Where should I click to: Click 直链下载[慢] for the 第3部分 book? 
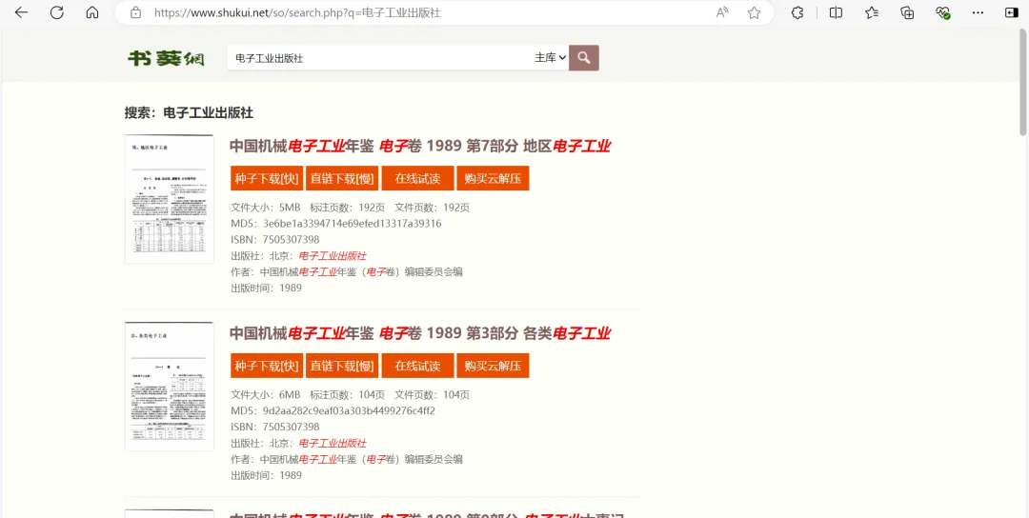point(342,366)
